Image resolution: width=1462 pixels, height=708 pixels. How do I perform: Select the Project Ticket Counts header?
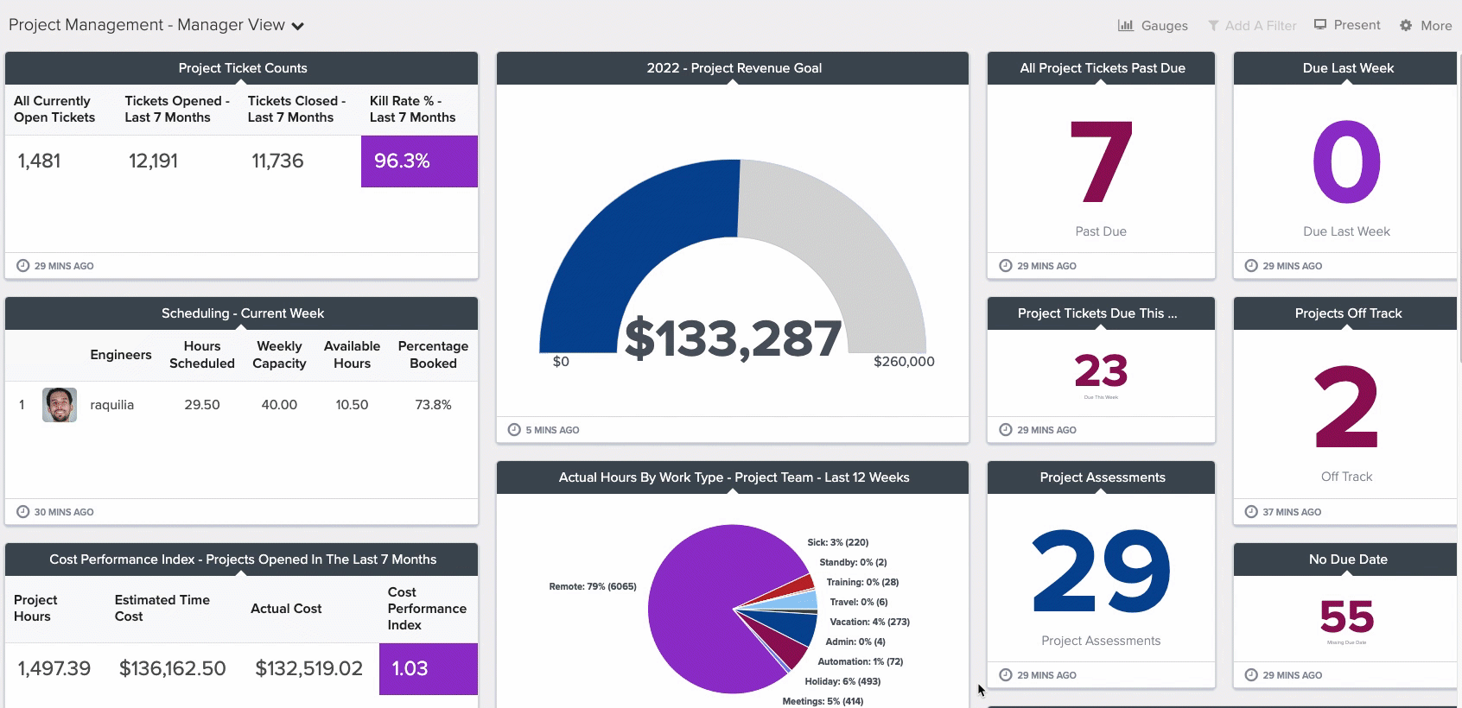[x=242, y=68]
